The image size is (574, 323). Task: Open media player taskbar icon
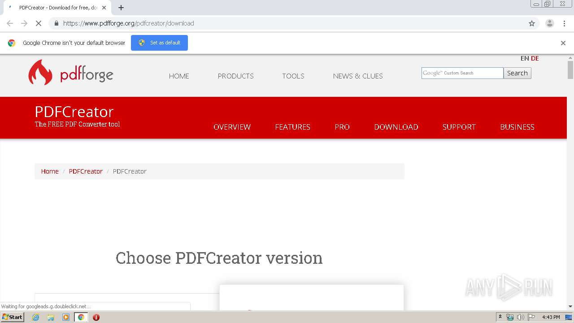pos(66,317)
